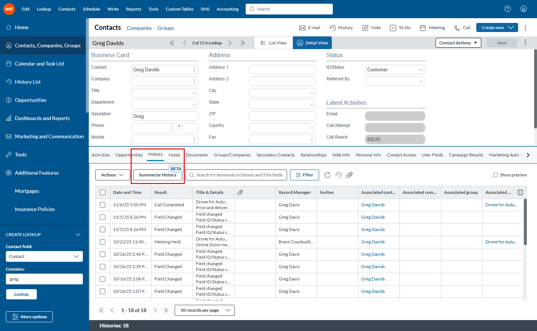This screenshot has width=537, height=331.
Task: Click the Lookup button
Action: pyautogui.click(x=21, y=294)
